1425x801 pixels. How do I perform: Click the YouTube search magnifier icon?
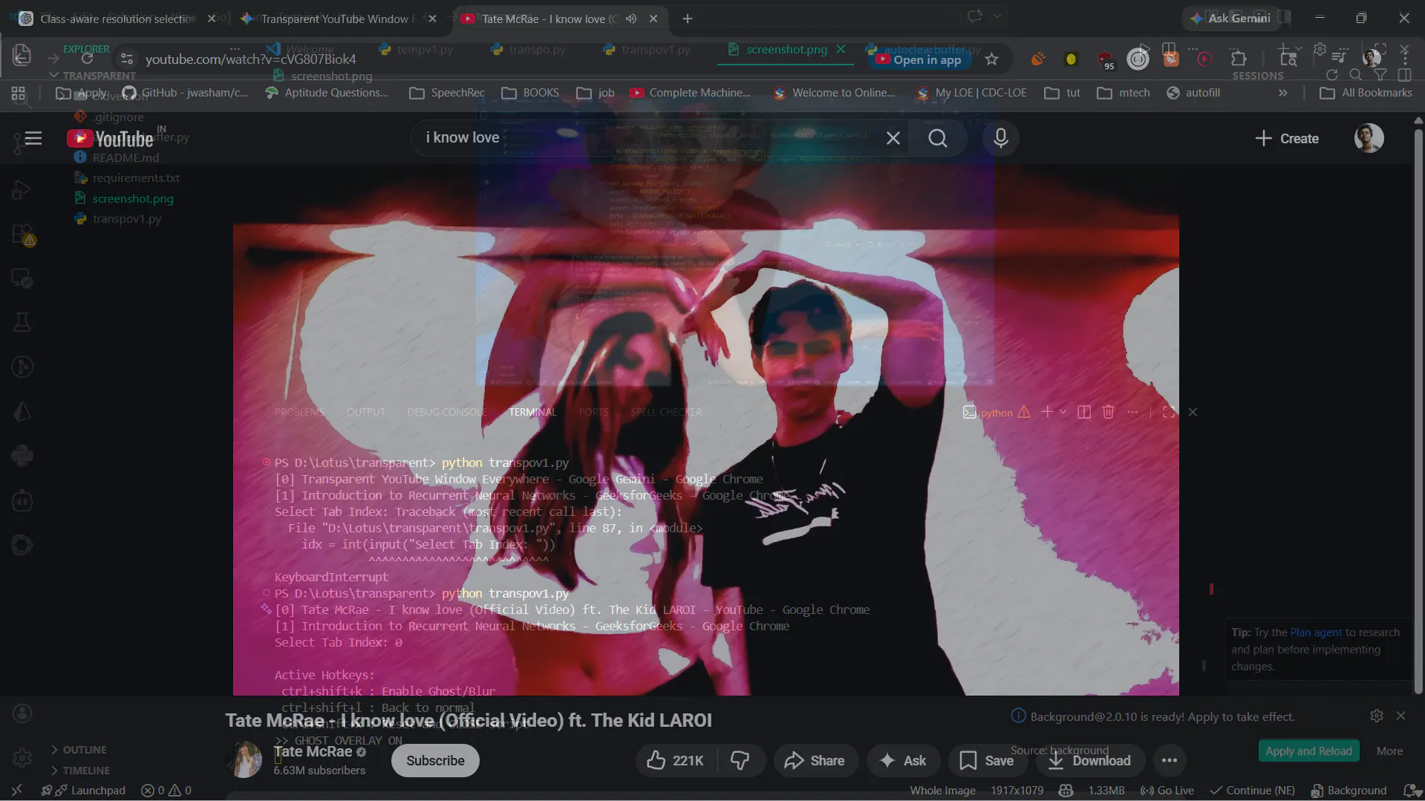pyautogui.click(x=937, y=138)
